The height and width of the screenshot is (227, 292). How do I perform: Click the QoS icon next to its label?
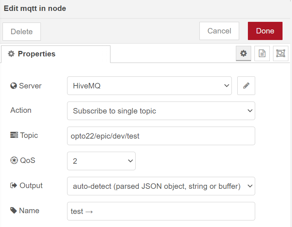click(13, 160)
